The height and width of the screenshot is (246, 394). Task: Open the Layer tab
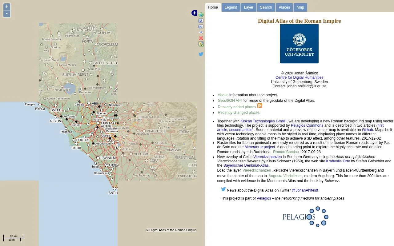[249, 7]
